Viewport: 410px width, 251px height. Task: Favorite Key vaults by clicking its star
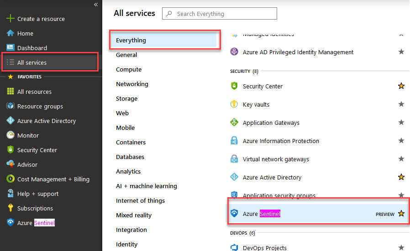[401, 104]
